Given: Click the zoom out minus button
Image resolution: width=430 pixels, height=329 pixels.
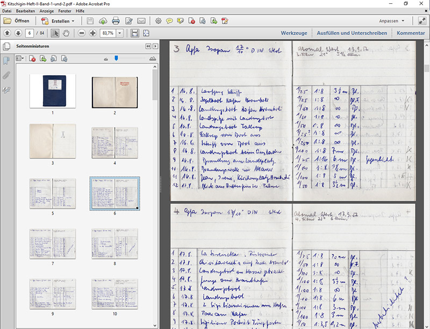Looking at the screenshot, I should point(82,33).
